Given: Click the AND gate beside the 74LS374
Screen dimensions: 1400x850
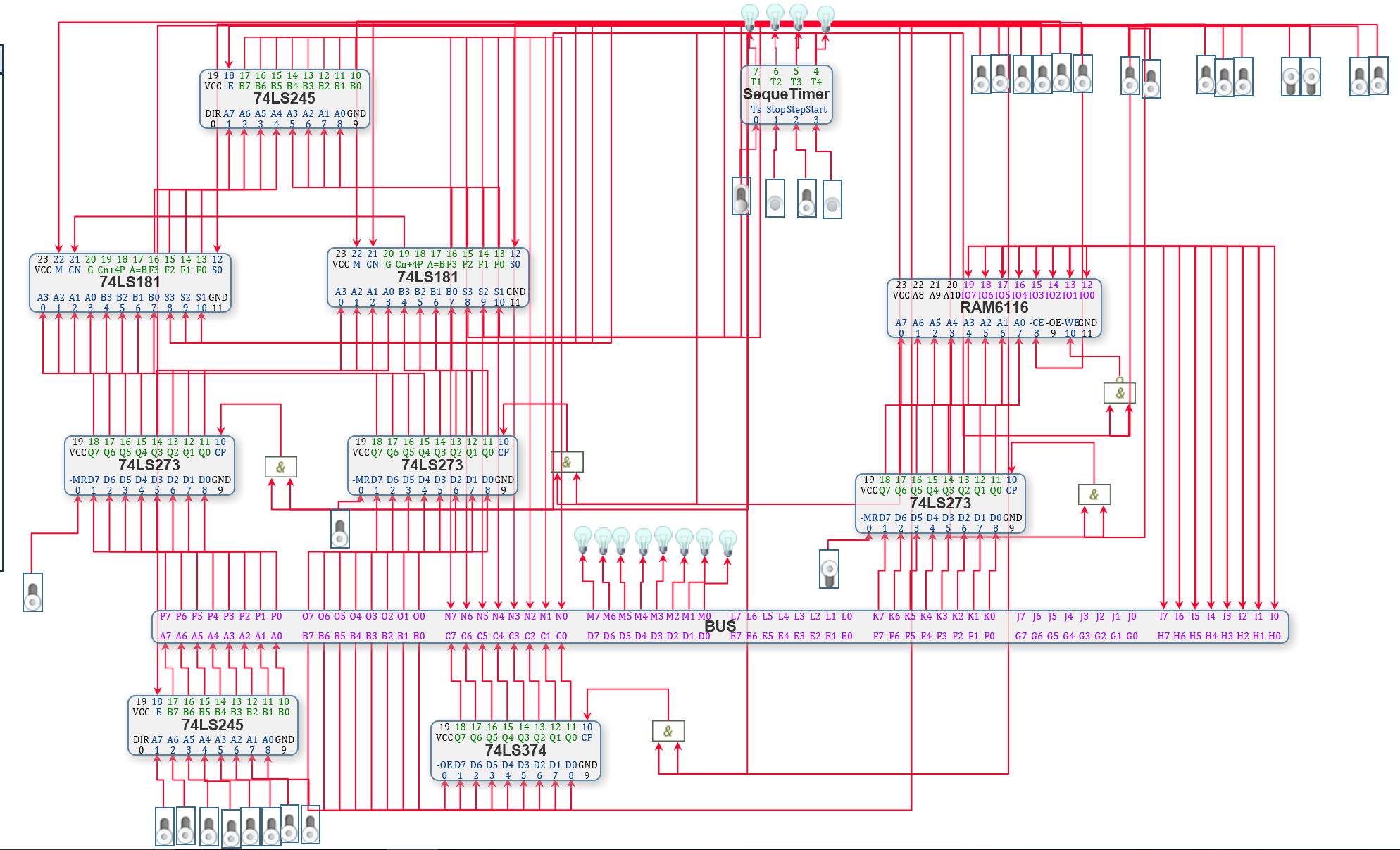Looking at the screenshot, I should [668, 731].
